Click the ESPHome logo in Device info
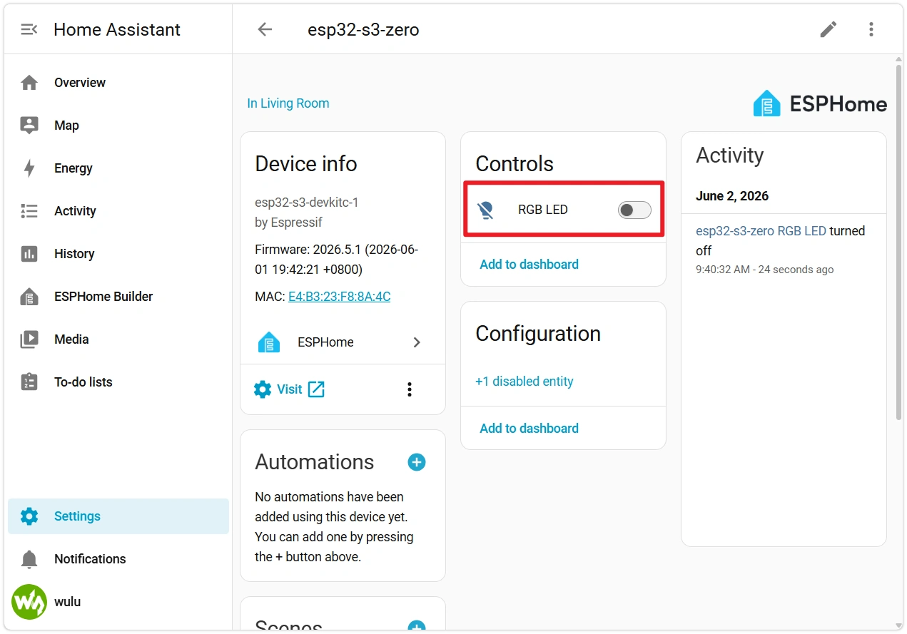907x634 pixels. (269, 342)
